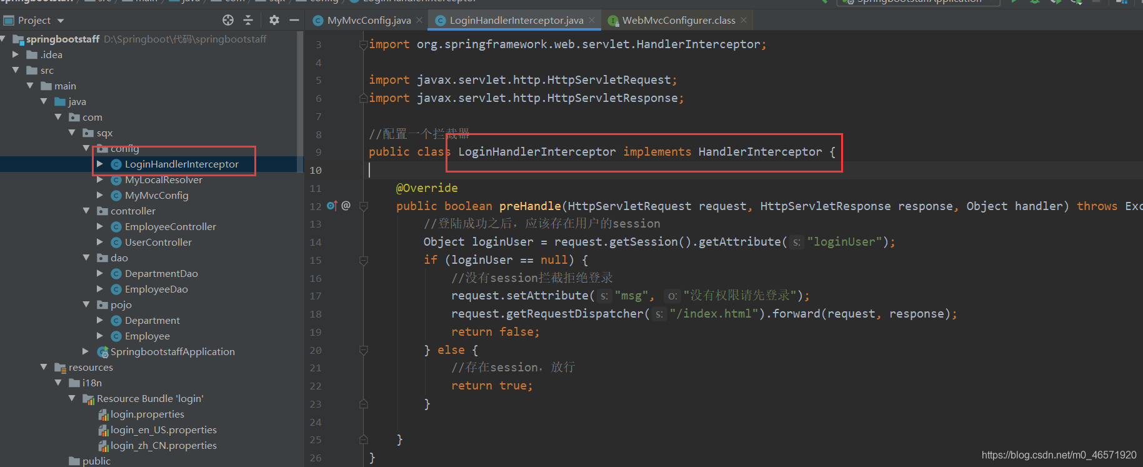Click the blog.csdn.net URL text

point(1059,455)
